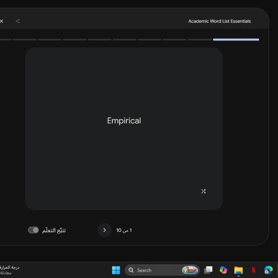This screenshot has height=278, width=278.
Task: Click the word Empirical on the card
Action: pos(124,121)
